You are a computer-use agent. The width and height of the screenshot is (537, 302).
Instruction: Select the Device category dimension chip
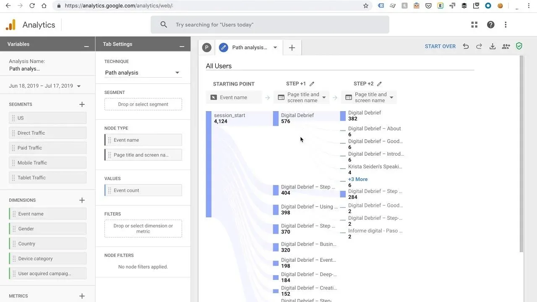47,259
